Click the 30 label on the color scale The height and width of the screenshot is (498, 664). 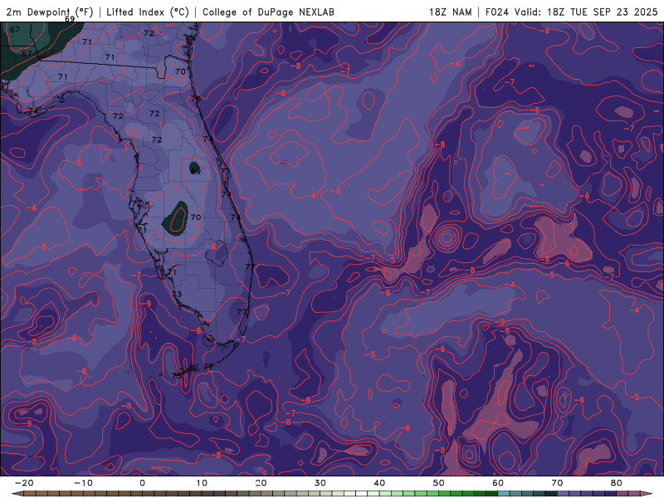coord(320,483)
